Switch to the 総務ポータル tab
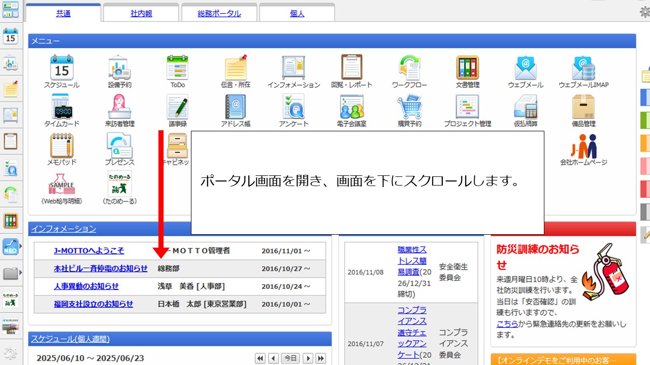Viewport: 650px width, 365px height. point(219,14)
